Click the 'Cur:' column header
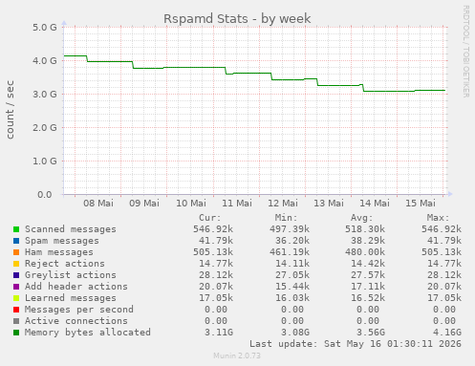Viewport: 475px width, 366px height. click(210, 218)
